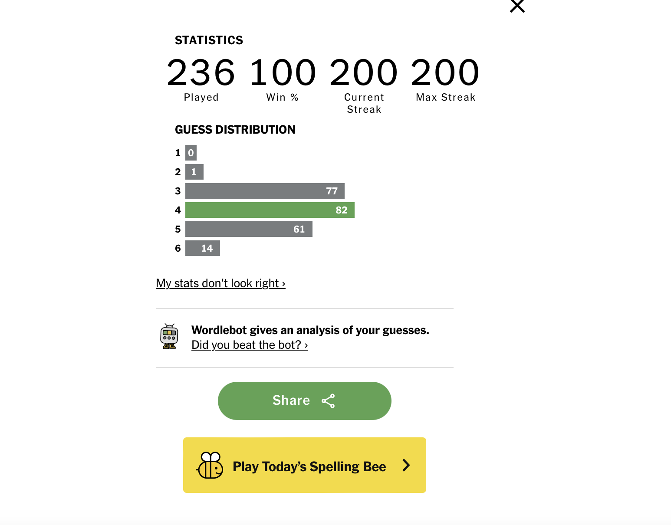Click the bar showing 61 guesses
Image resolution: width=671 pixels, height=525 pixels.
(249, 229)
